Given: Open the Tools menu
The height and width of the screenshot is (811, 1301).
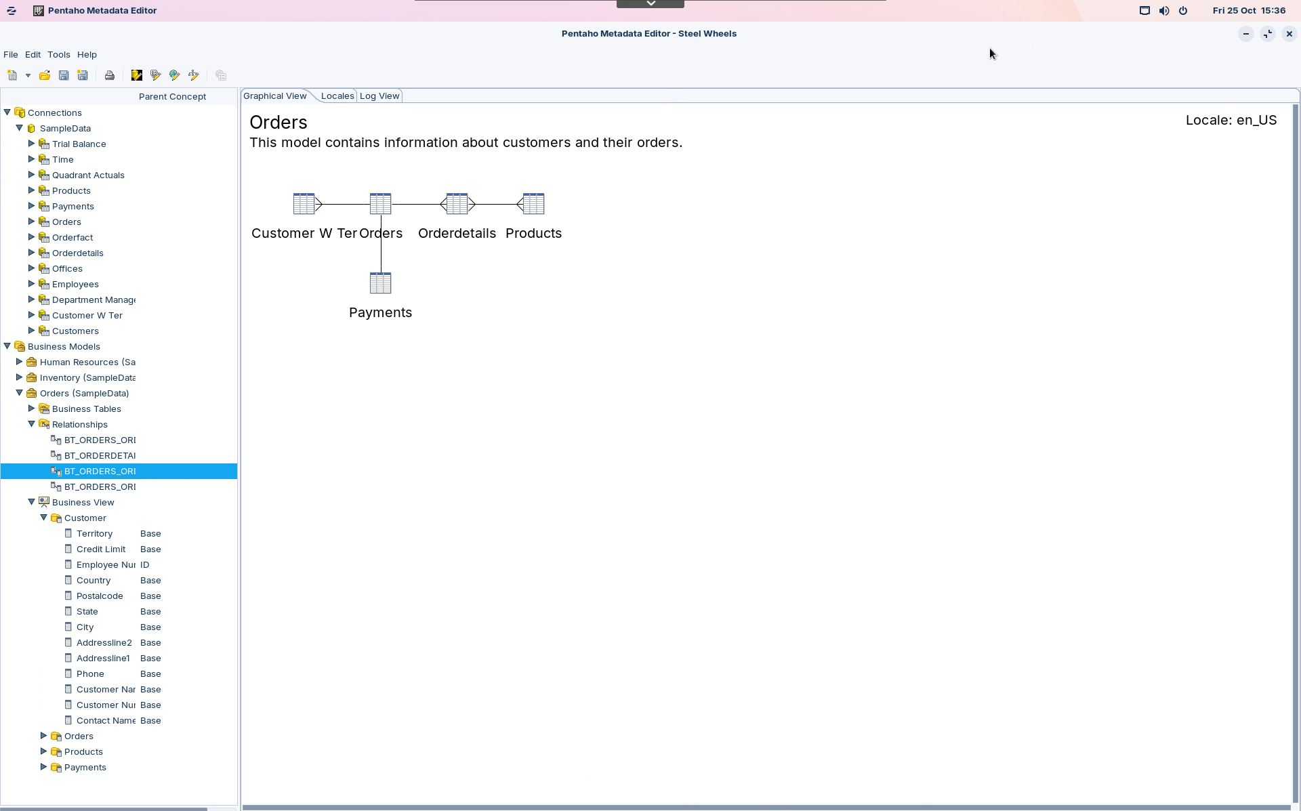Looking at the screenshot, I should (58, 54).
